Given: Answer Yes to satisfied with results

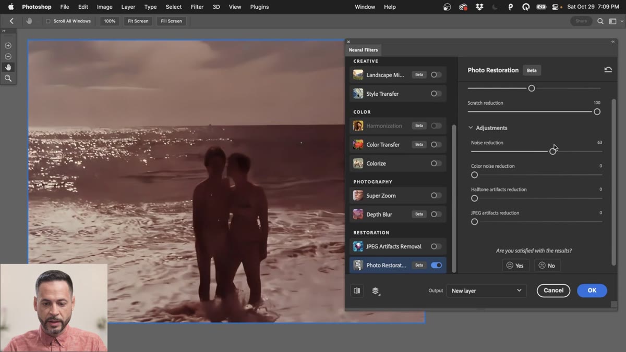Looking at the screenshot, I should click(515, 266).
